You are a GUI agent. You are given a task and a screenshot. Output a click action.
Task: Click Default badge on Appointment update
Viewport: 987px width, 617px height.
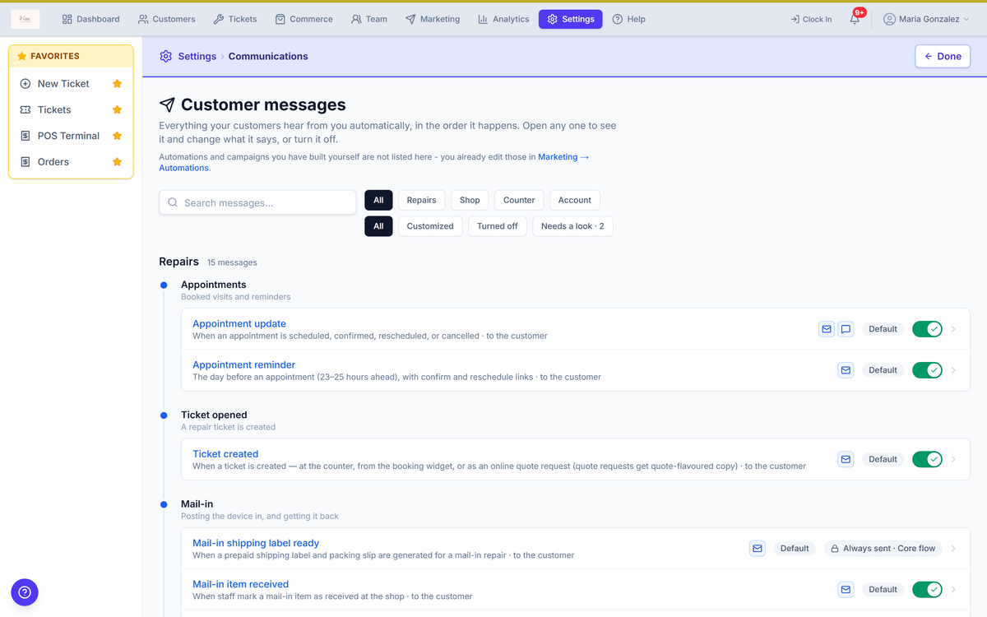pyautogui.click(x=883, y=329)
